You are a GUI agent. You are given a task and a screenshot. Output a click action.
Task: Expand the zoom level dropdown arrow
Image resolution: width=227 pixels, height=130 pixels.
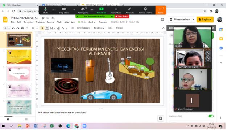tap(37, 28)
